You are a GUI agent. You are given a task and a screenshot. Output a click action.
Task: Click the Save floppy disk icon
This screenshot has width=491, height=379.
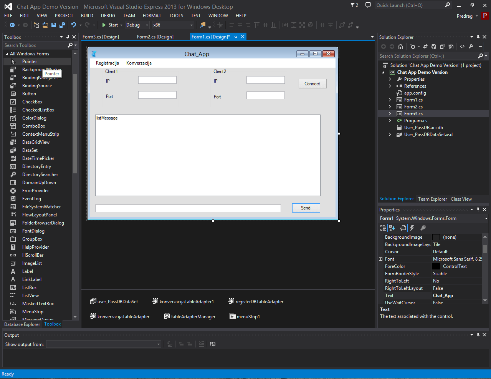tap(54, 25)
